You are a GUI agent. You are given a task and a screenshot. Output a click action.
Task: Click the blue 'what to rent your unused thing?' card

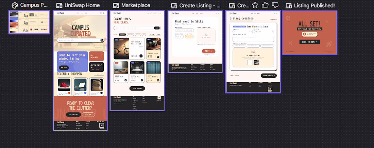click(72, 61)
